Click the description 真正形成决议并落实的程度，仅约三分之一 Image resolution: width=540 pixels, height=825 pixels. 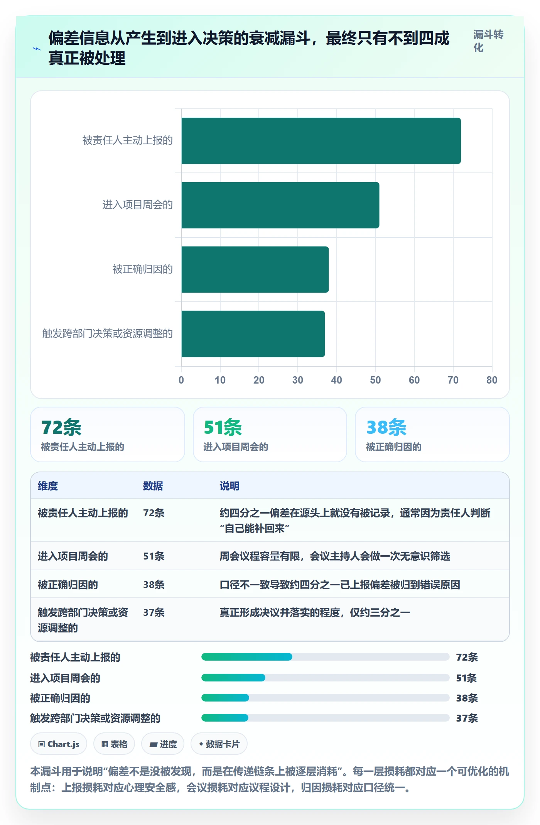tap(315, 612)
